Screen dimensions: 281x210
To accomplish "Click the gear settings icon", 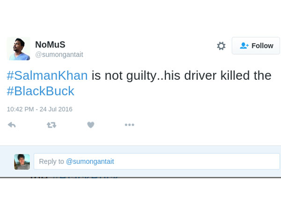I will [221, 46].
